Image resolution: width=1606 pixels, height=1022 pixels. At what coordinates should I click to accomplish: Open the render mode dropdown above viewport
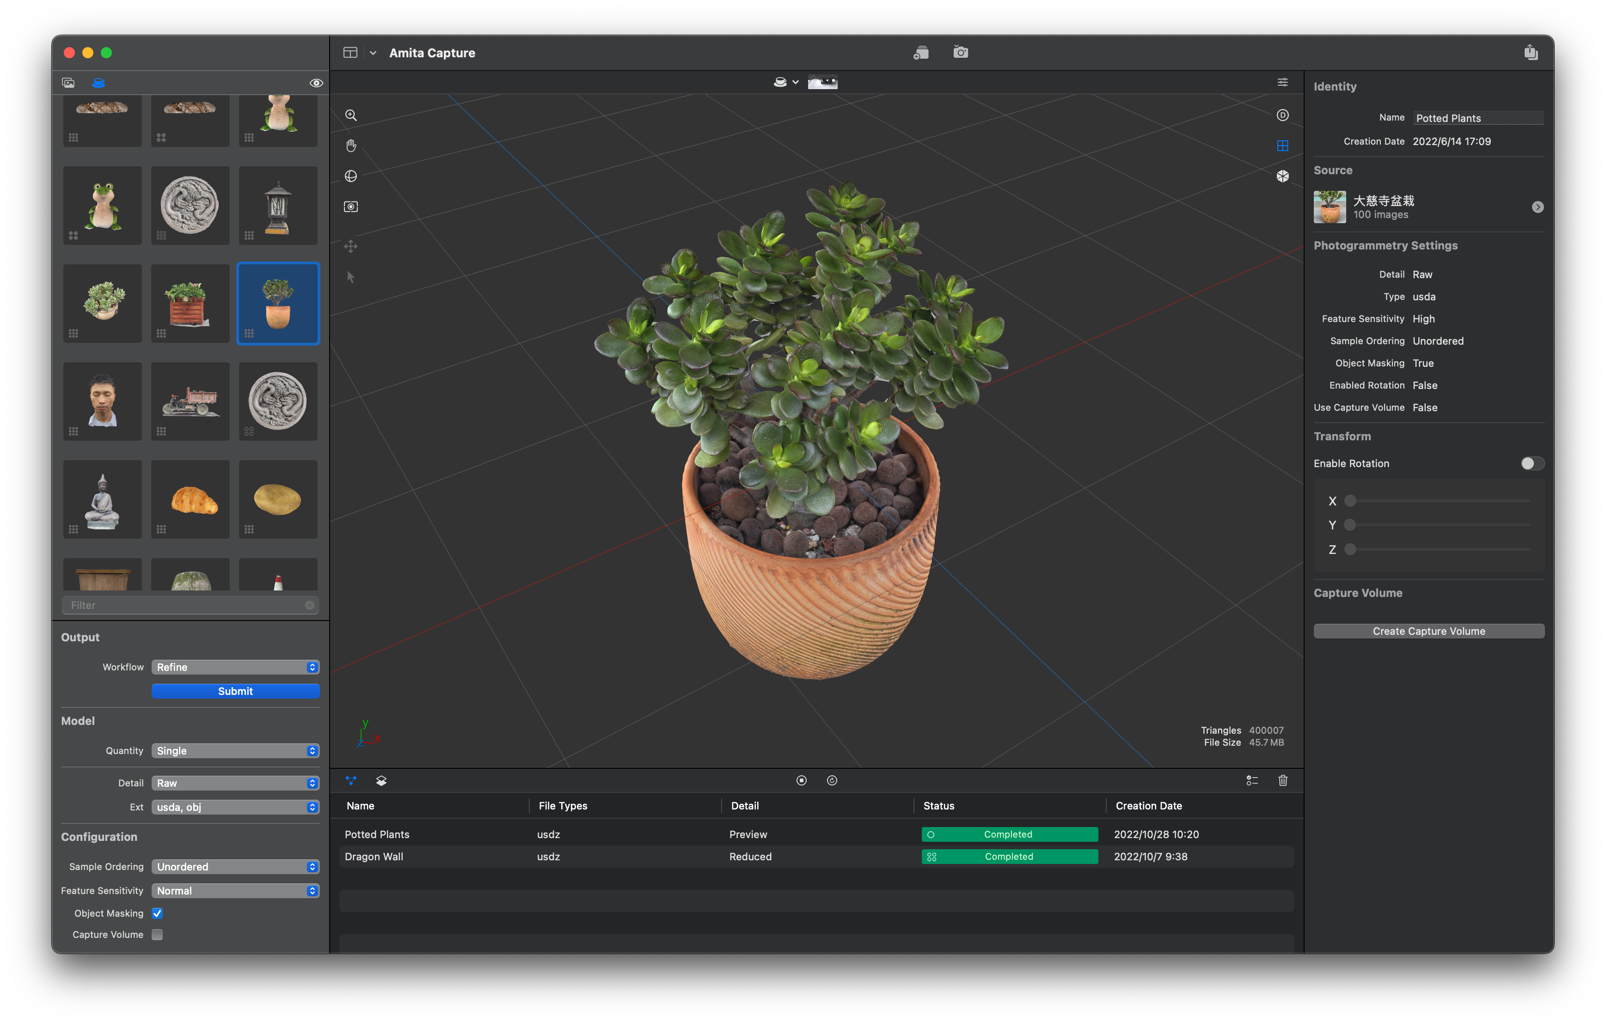(785, 82)
